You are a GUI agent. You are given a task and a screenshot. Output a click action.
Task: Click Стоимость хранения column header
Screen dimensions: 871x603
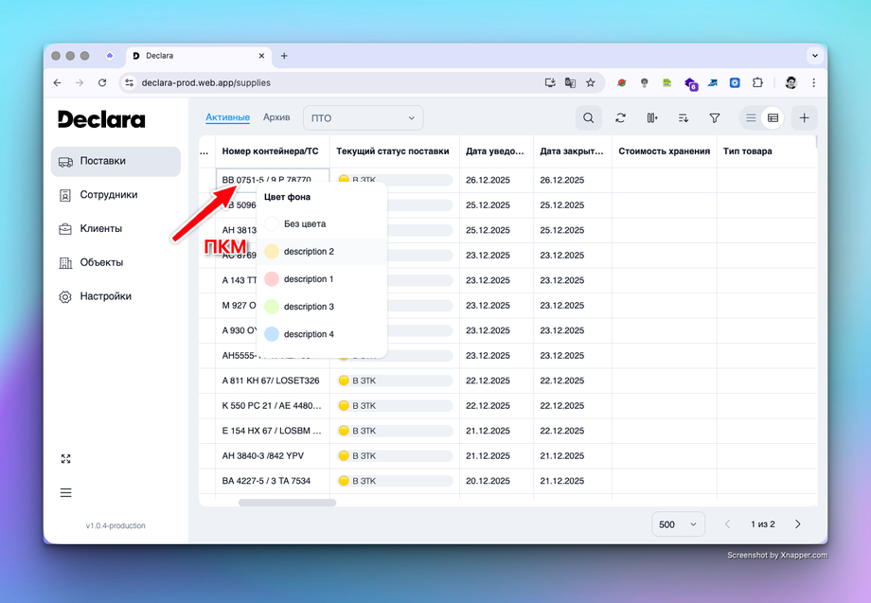pyautogui.click(x=665, y=151)
